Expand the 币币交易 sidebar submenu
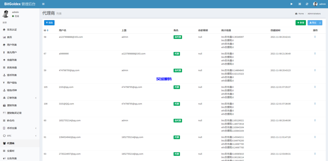 [20, 128]
